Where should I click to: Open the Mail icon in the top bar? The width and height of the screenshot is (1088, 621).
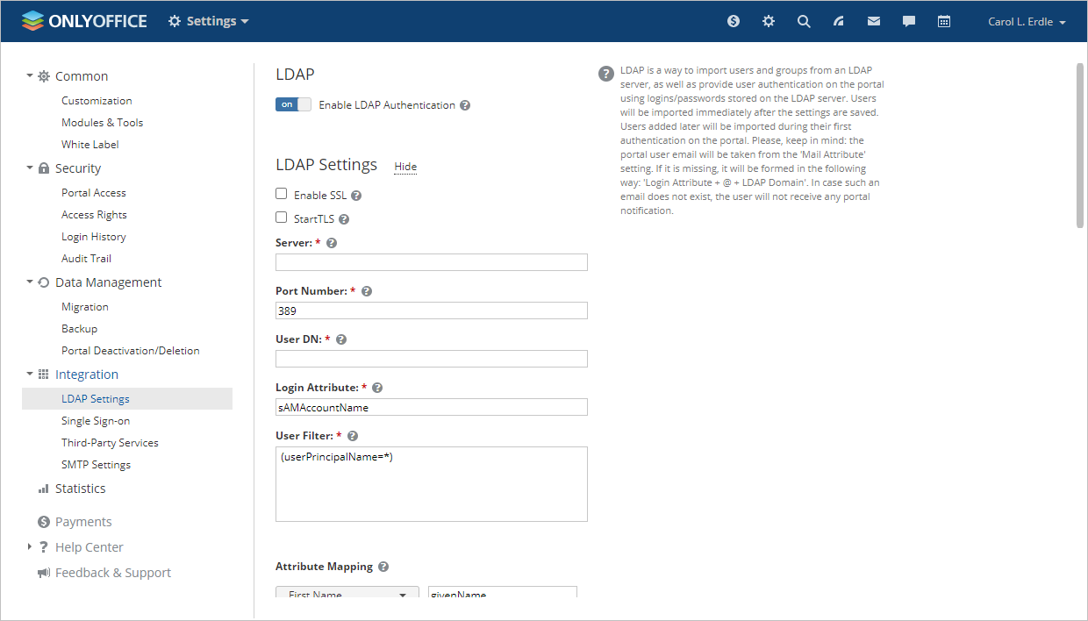click(873, 20)
